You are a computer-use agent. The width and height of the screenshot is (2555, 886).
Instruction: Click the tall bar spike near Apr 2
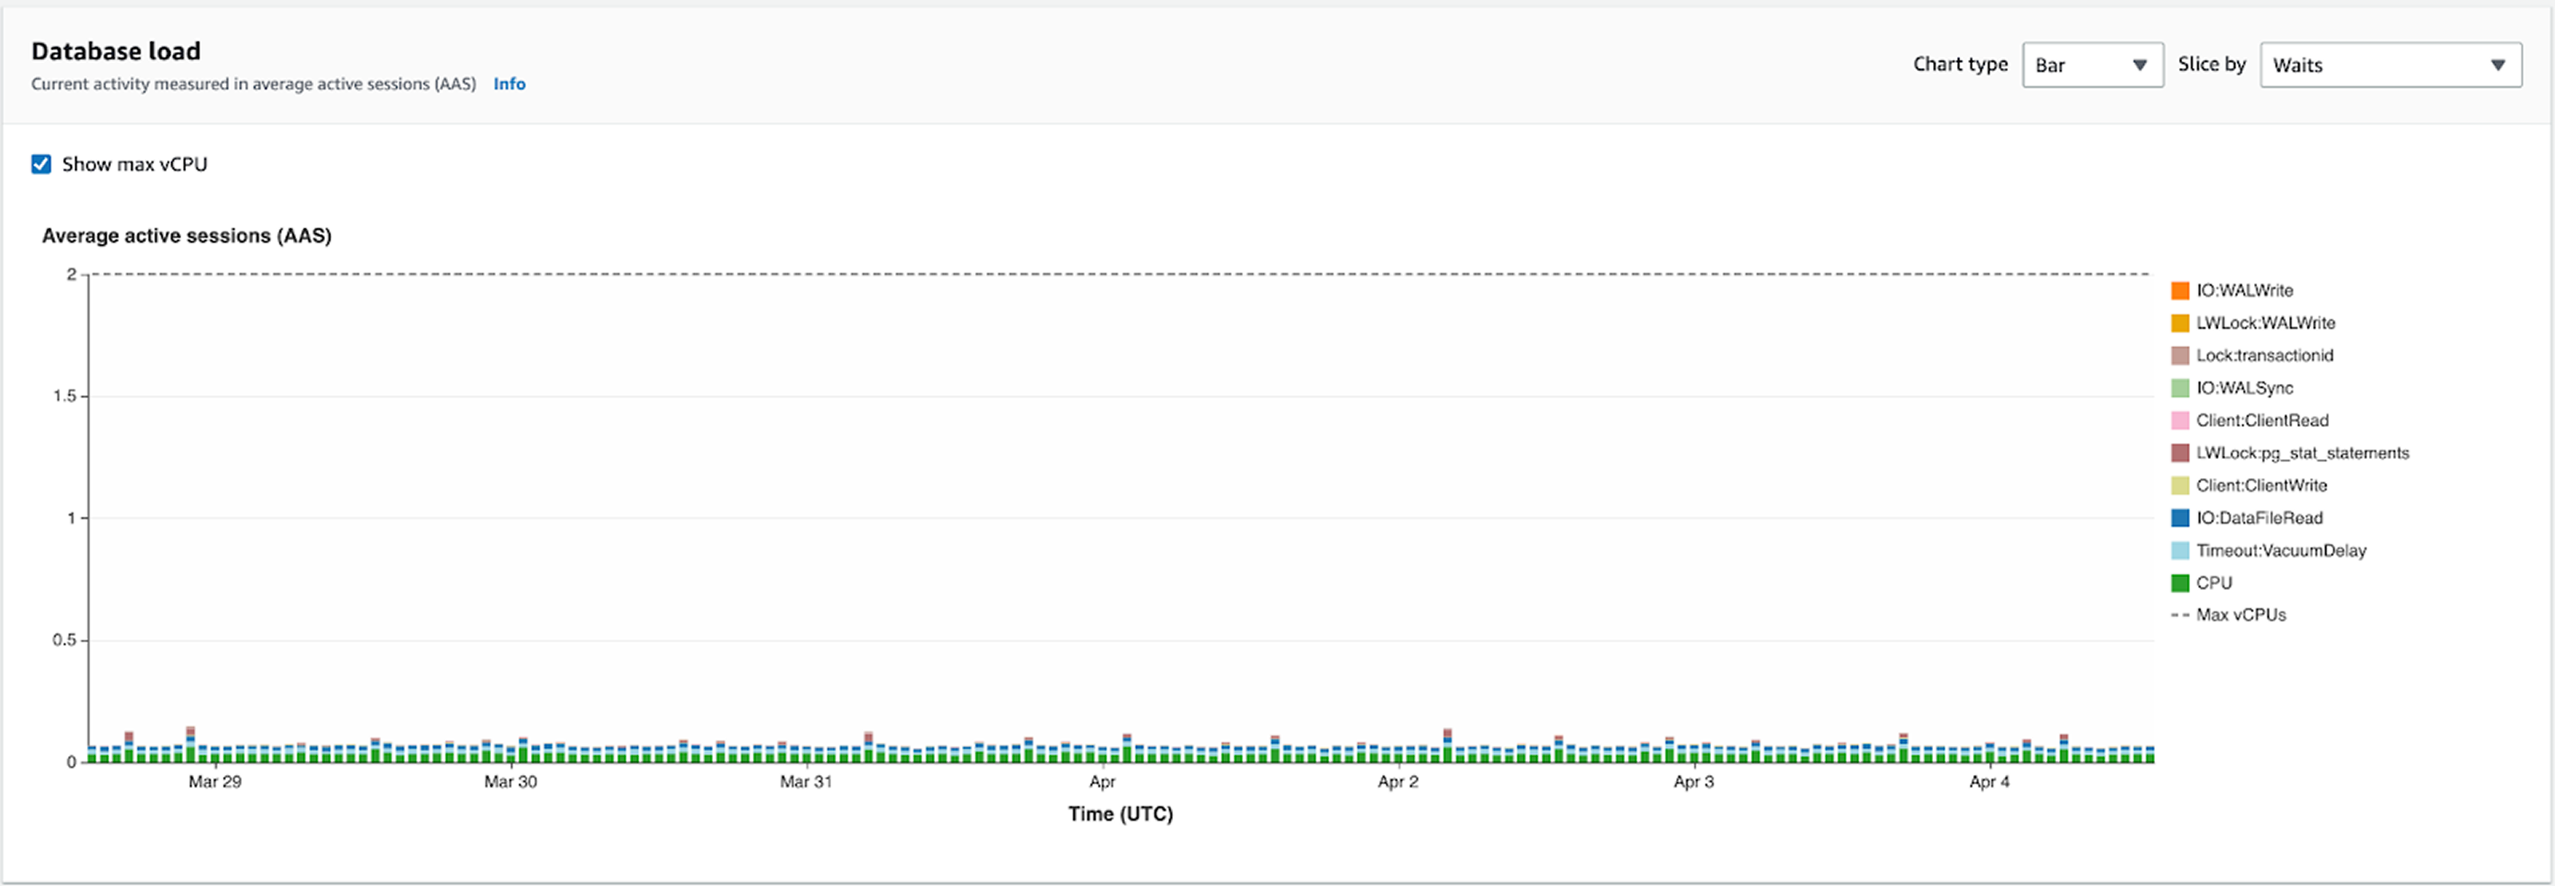click(1447, 746)
